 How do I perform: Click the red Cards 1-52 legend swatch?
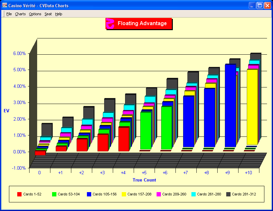[19, 194]
